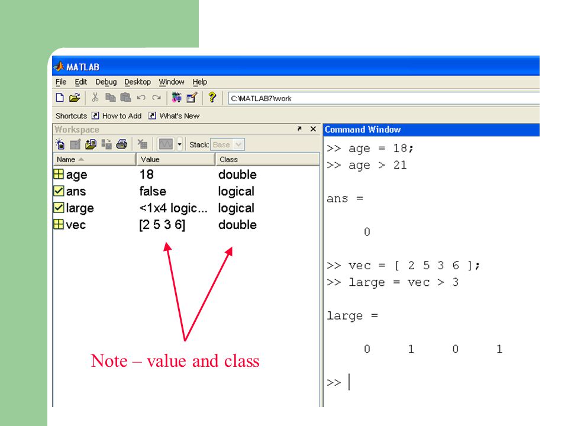Open the Stack Base dropdown
This screenshot has height=426, width=568.
coord(227,144)
